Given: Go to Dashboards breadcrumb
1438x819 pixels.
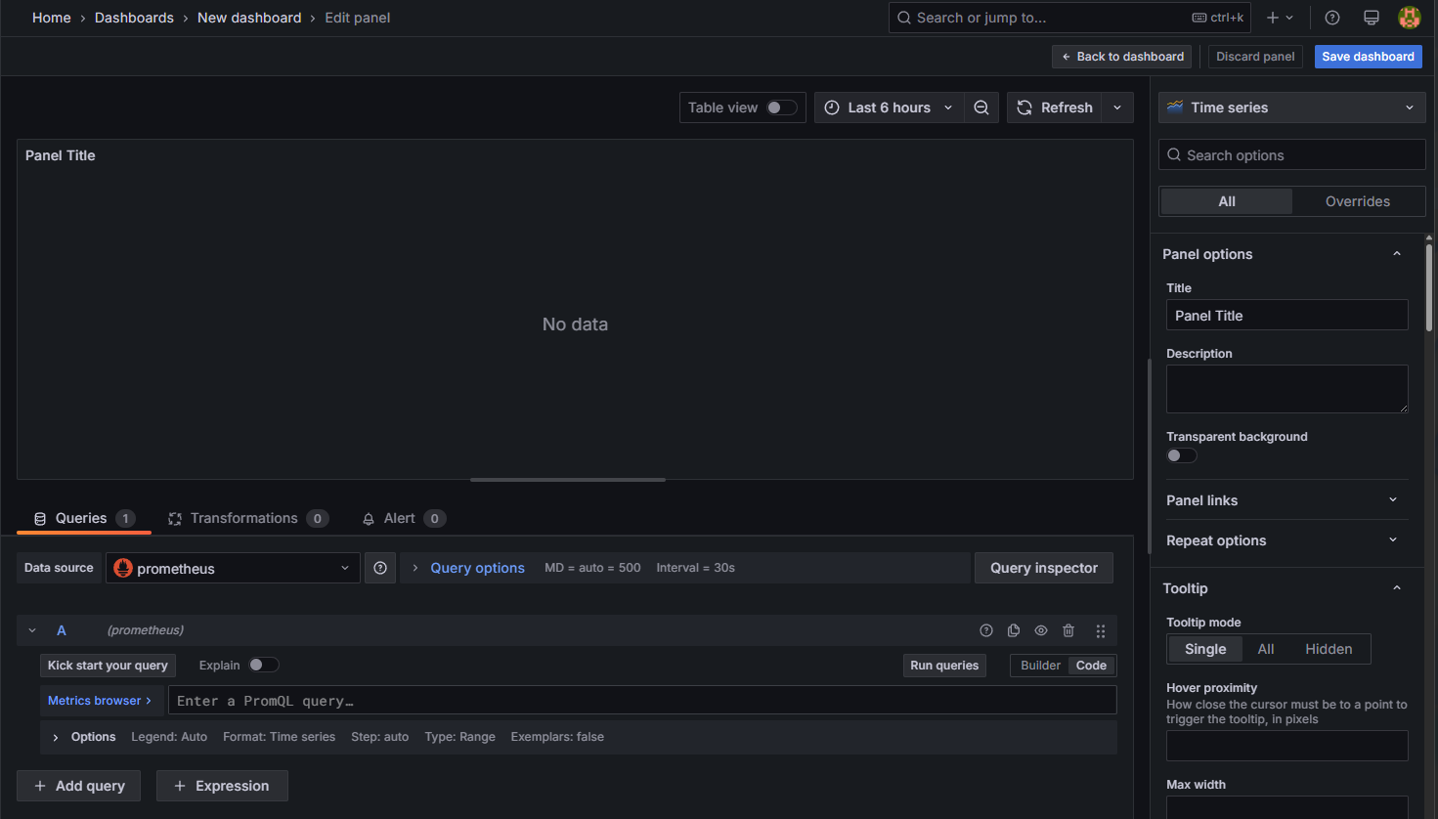Looking at the screenshot, I should (x=134, y=18).
